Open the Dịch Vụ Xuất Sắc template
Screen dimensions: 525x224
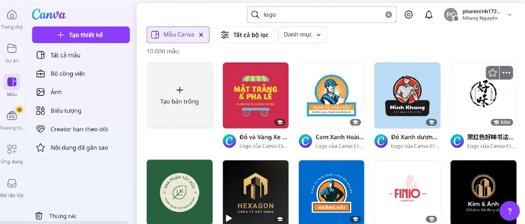[x=331, y=96]
